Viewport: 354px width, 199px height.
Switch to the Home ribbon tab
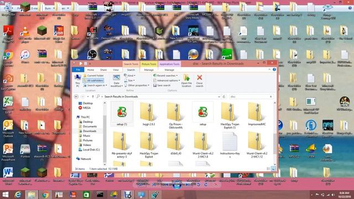click(x=91, y=70)
